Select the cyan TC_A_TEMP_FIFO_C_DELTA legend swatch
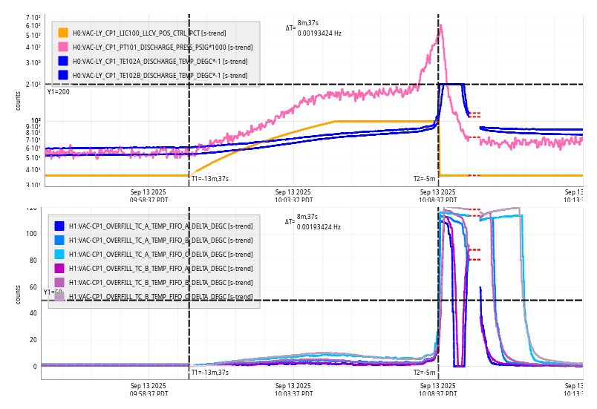This screenshot has height=409, width=597. point(59,254)
